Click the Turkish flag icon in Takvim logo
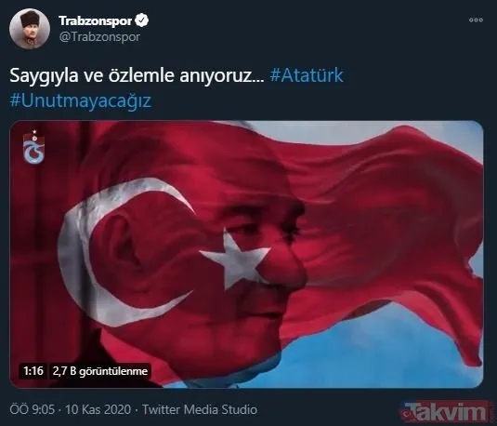Viewport: 497px width, 426px height. click(x=407, y=414)
